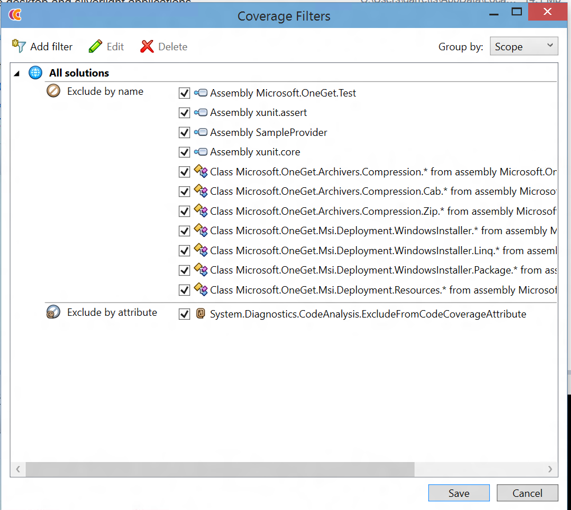571x510 pixels.
Task: Select the 'Assembly Microsoft.OneGet.Test' row text
Action: [283, 93]
